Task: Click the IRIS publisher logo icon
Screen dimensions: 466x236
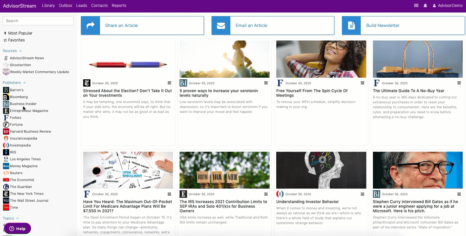Action: point(6,152)
